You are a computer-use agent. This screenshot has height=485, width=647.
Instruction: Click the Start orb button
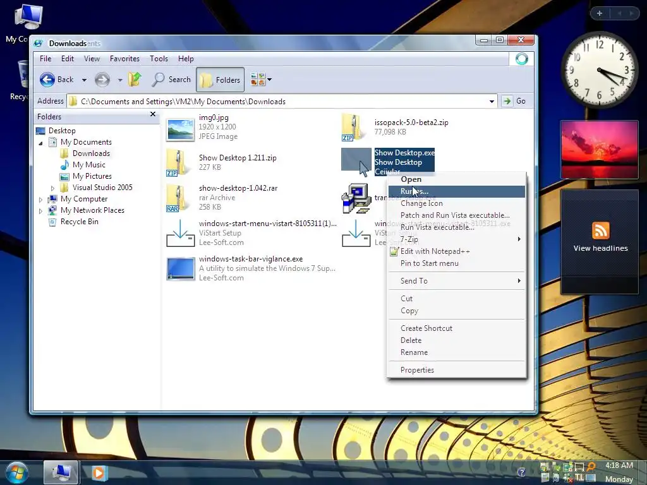(17, 472)
